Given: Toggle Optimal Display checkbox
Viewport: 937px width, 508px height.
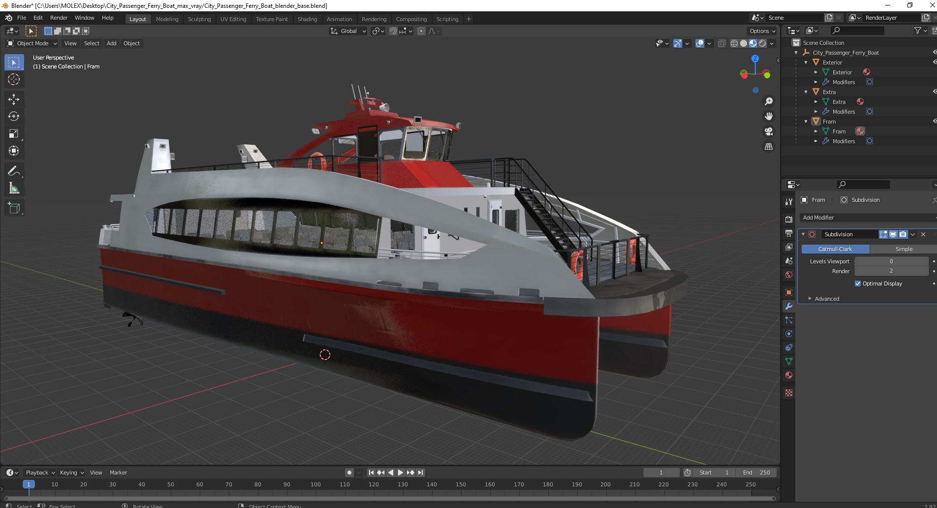Looking at the screenshot, I should click(x=858, y=284).
